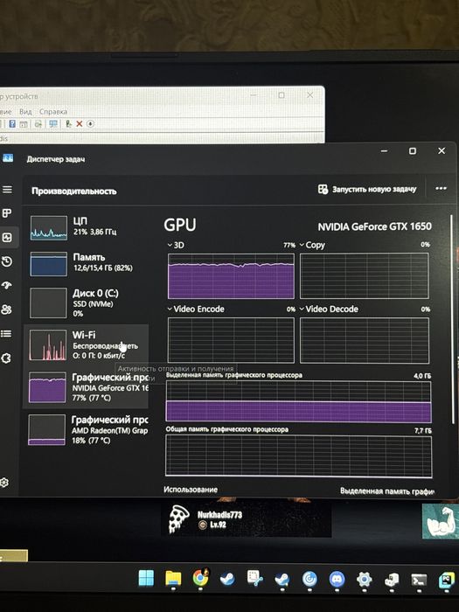Open File Explorer from taskbar
The width and height of the screenshot is (459, 612).
(173, 579)
